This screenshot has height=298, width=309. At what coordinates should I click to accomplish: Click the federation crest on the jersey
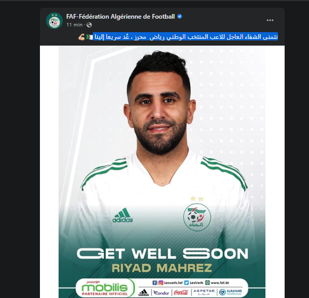(197, 217)
